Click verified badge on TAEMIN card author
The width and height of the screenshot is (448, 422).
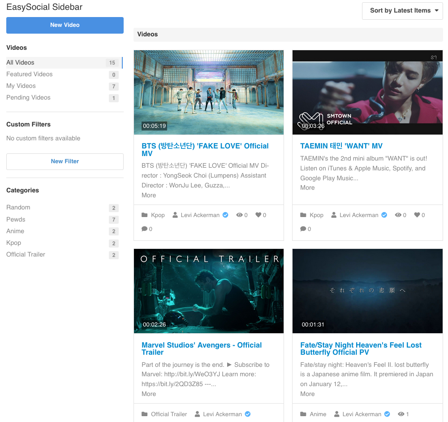coord(384,215)
